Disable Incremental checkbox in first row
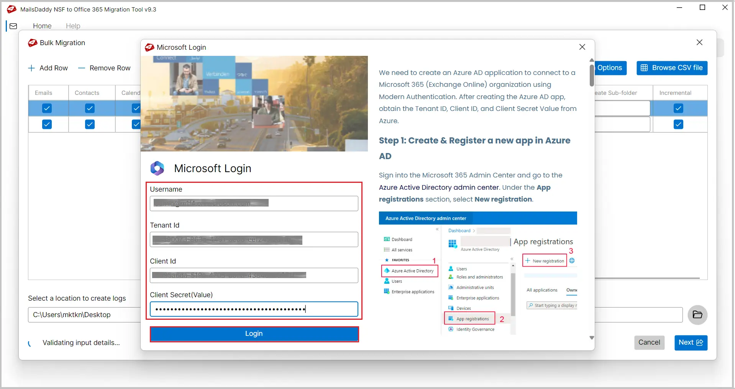Viewport: 735px width, 389px height. 678,108
